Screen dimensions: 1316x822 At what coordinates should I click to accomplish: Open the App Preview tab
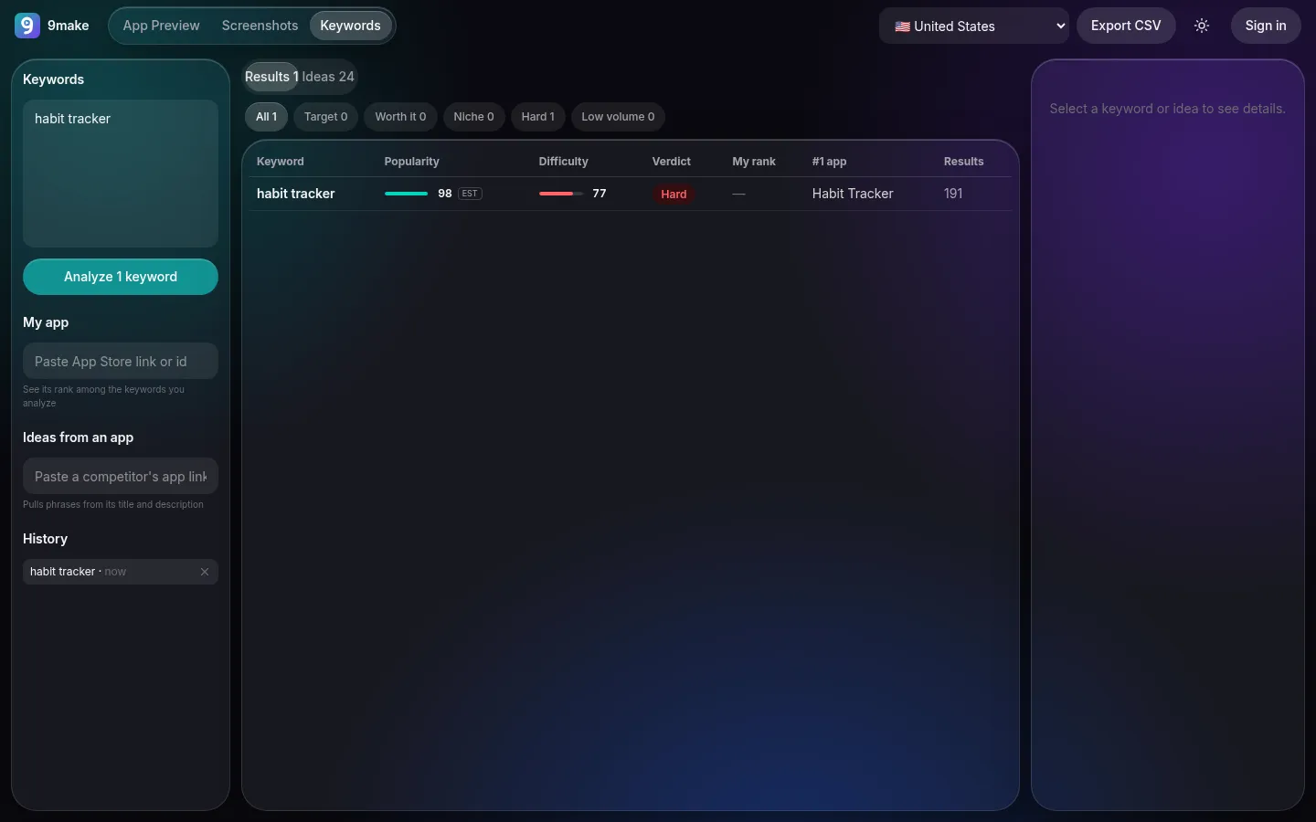point(161,26)
